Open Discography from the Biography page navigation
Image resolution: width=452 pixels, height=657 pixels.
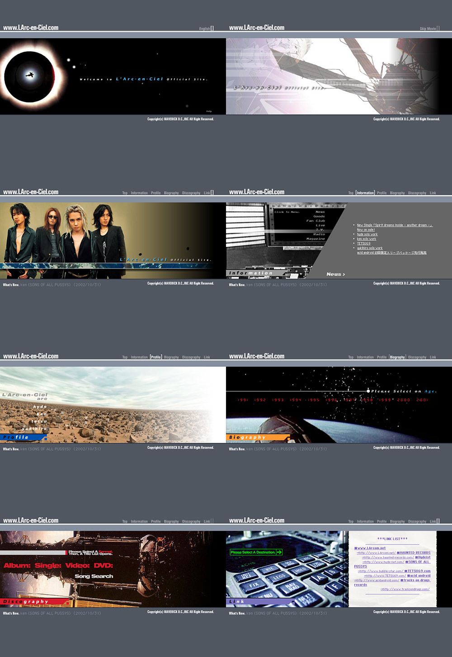point(417,357)
